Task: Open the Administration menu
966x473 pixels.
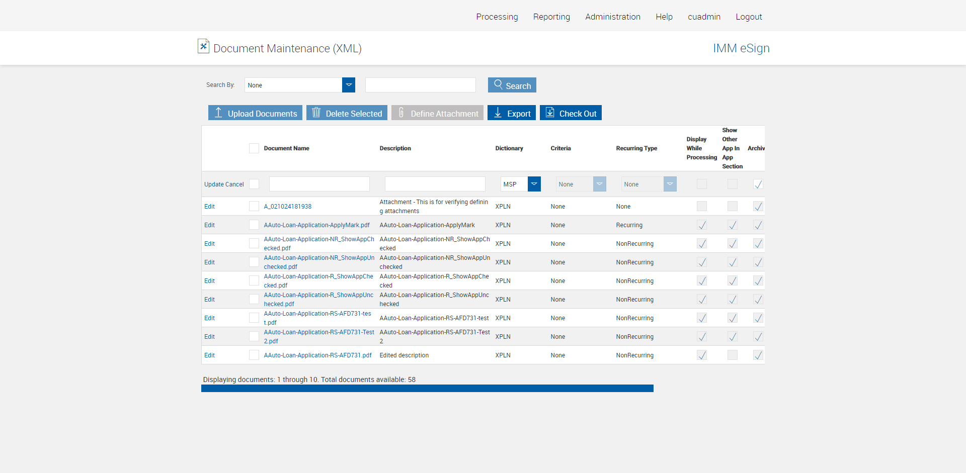Action: click(612, 17)
